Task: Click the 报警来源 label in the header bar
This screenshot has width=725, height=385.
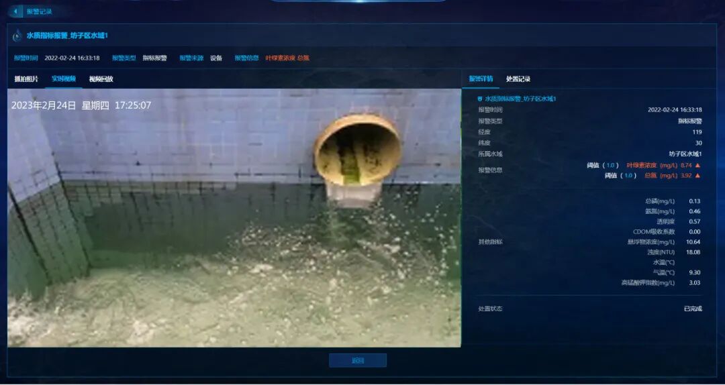Action: 192,58
